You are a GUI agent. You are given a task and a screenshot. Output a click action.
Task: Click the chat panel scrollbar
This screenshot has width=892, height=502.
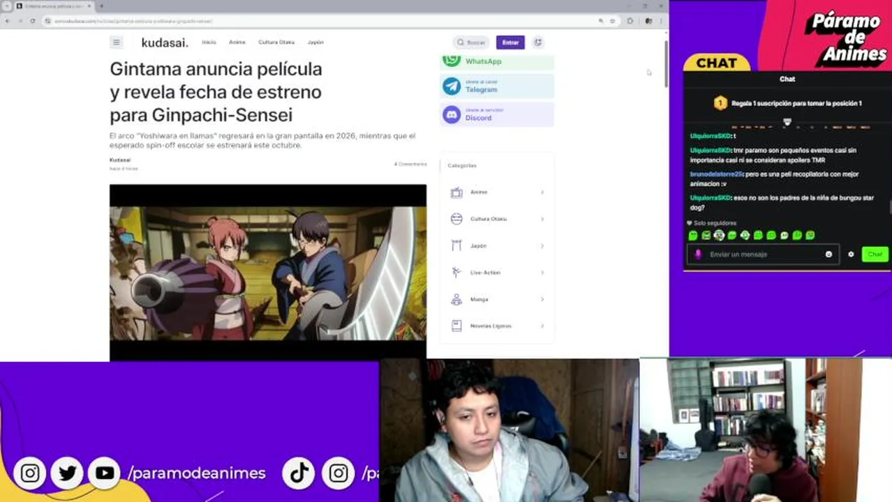coord(890,207)
